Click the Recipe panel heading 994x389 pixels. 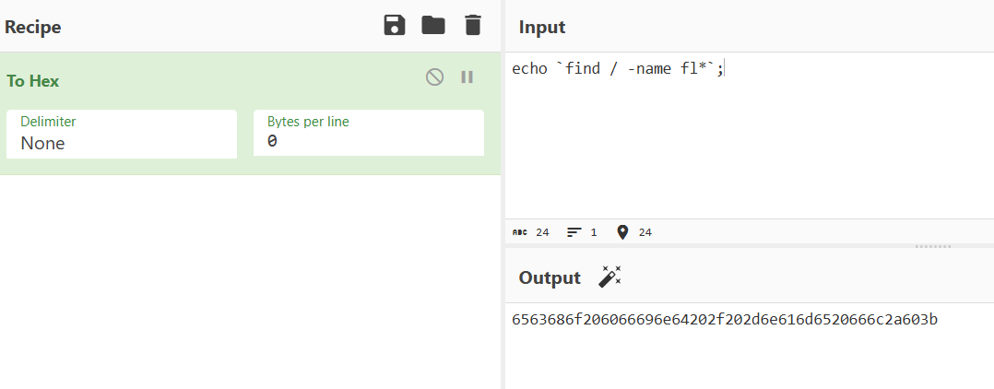(33, 27)
